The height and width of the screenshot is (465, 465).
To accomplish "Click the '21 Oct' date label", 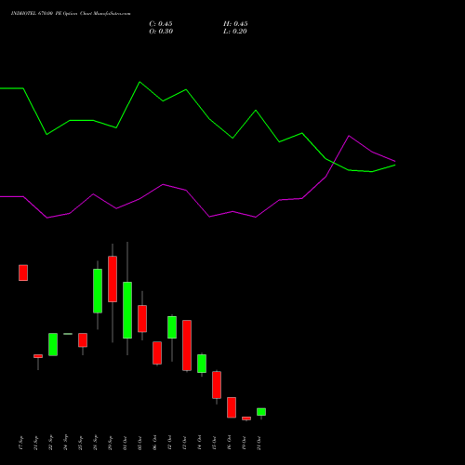I will pyautogui.click(x=259, y=443).
